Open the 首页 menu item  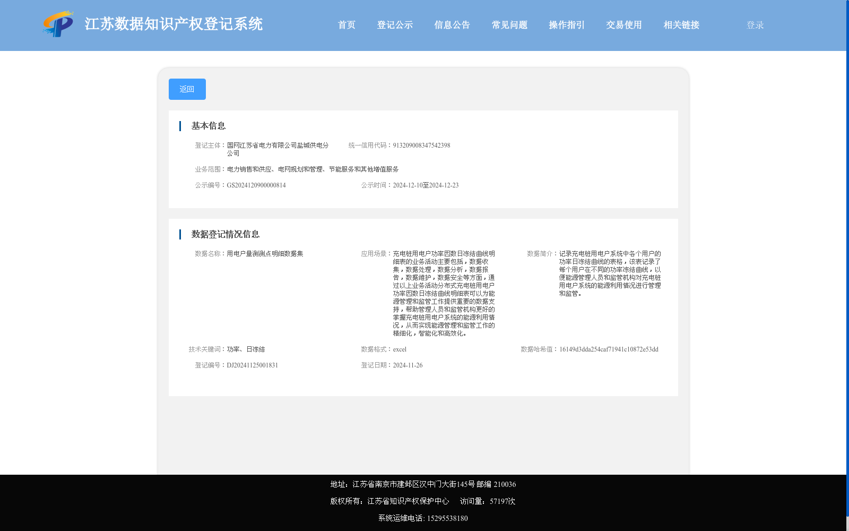pyautogui.click(x=346, y=25)
